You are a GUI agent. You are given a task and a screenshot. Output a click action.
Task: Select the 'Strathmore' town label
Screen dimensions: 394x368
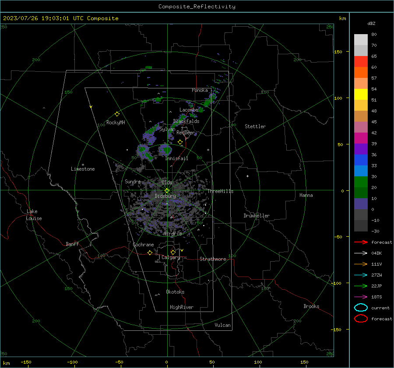pos(213,259)
